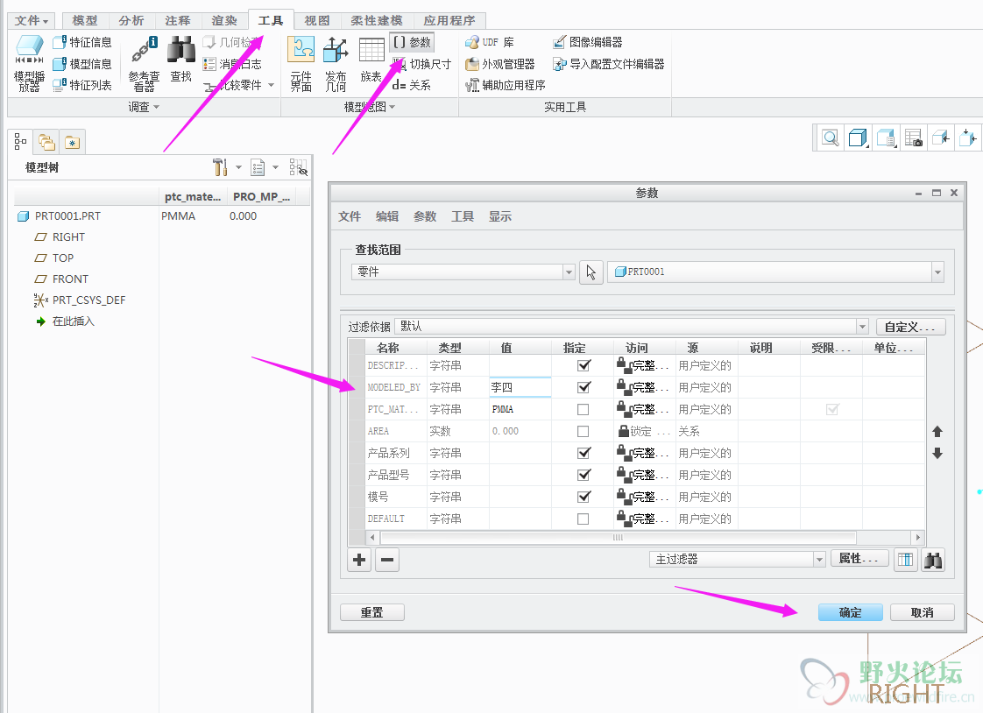
Task: Open Parameters (参数) from ribbon
Action: point(412,42)
